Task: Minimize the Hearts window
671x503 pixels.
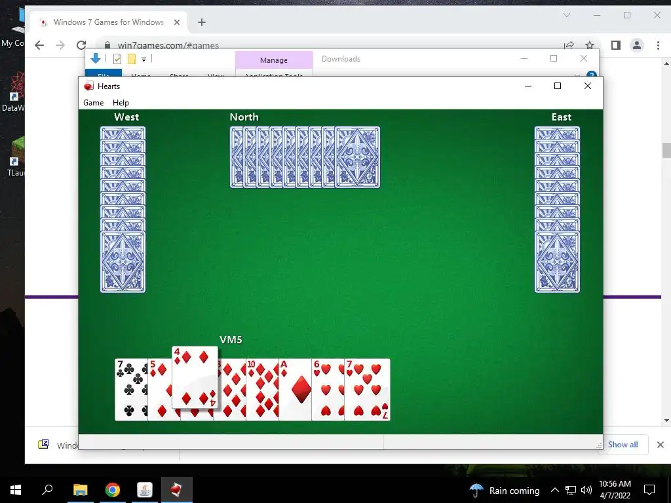Action: pyautogui.click(x=528, y=86)
